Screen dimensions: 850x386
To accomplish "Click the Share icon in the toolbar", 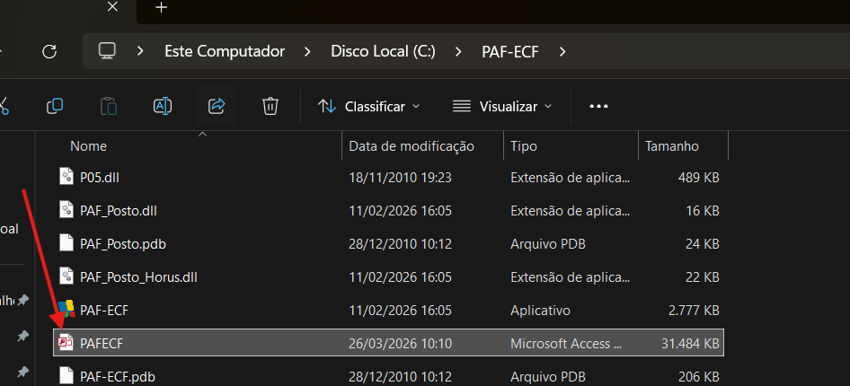I will [x=217, y=106].
